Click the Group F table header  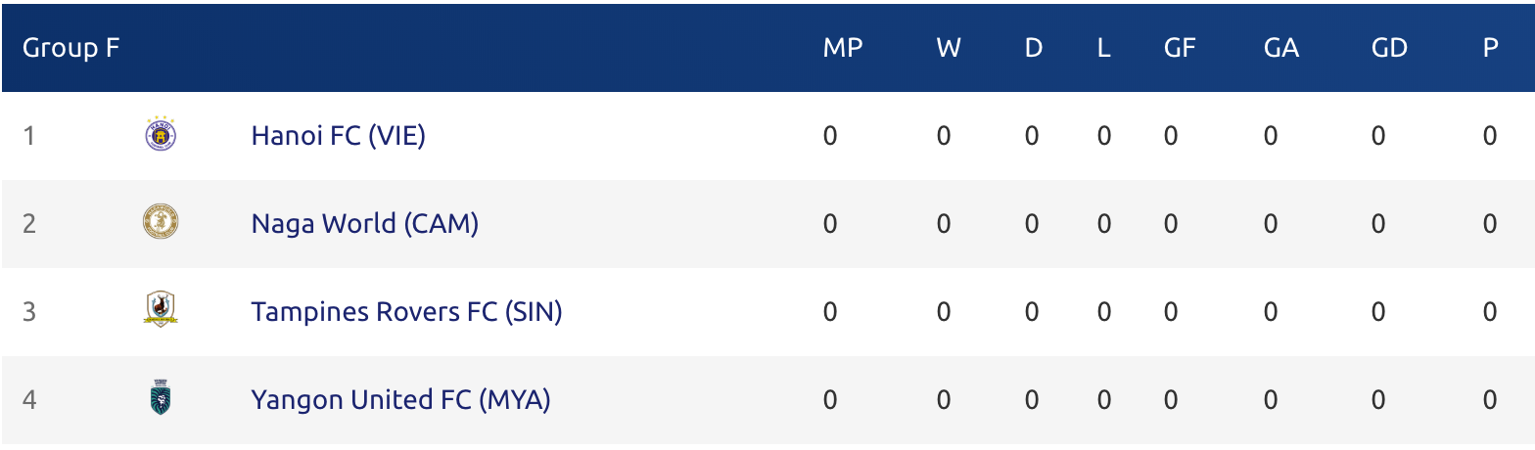point(71,48)
